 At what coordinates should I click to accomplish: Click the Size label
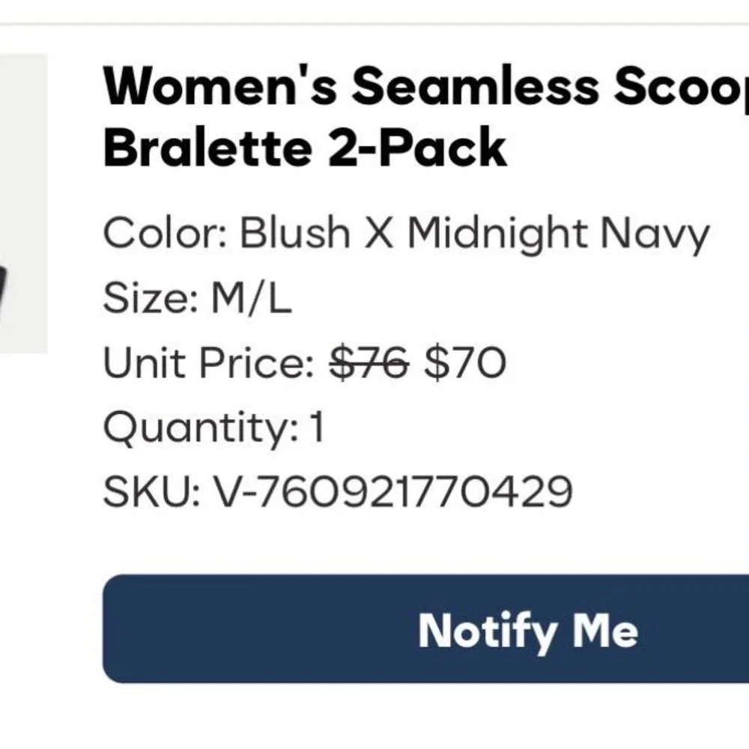[147, 299]
